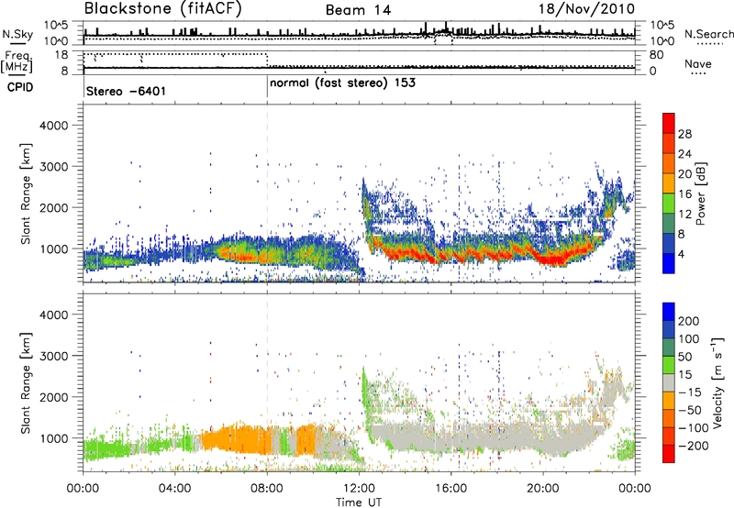Screen dimensions: 734x508
Task: Click the blue bottom of Power color bar
Action: [669, 263]
